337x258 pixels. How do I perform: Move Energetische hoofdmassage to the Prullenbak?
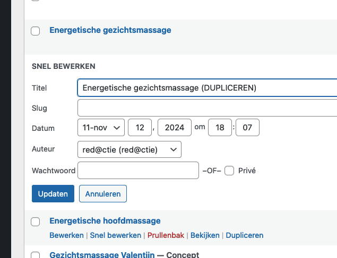tap(166, 235)
